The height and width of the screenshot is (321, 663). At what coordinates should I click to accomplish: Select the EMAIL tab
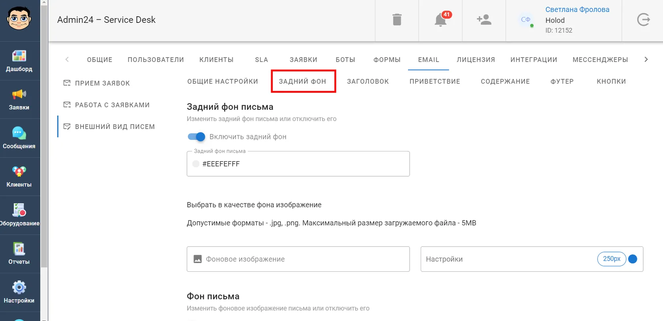pyautogui.click(x=429, y=60)
